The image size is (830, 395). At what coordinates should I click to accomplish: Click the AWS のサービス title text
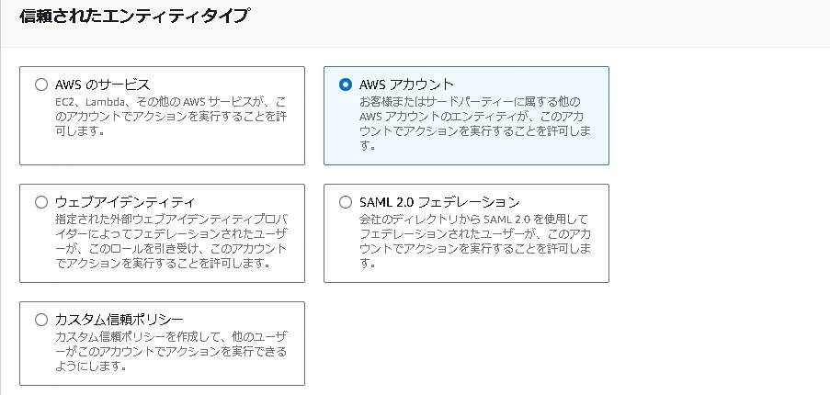click(103, 85)
